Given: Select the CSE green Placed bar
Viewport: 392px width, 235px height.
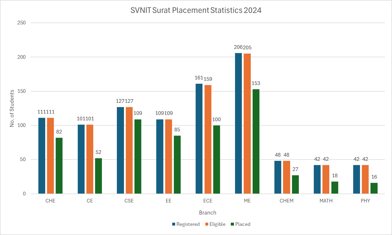Looking at the screenshot, I should 138,157.
